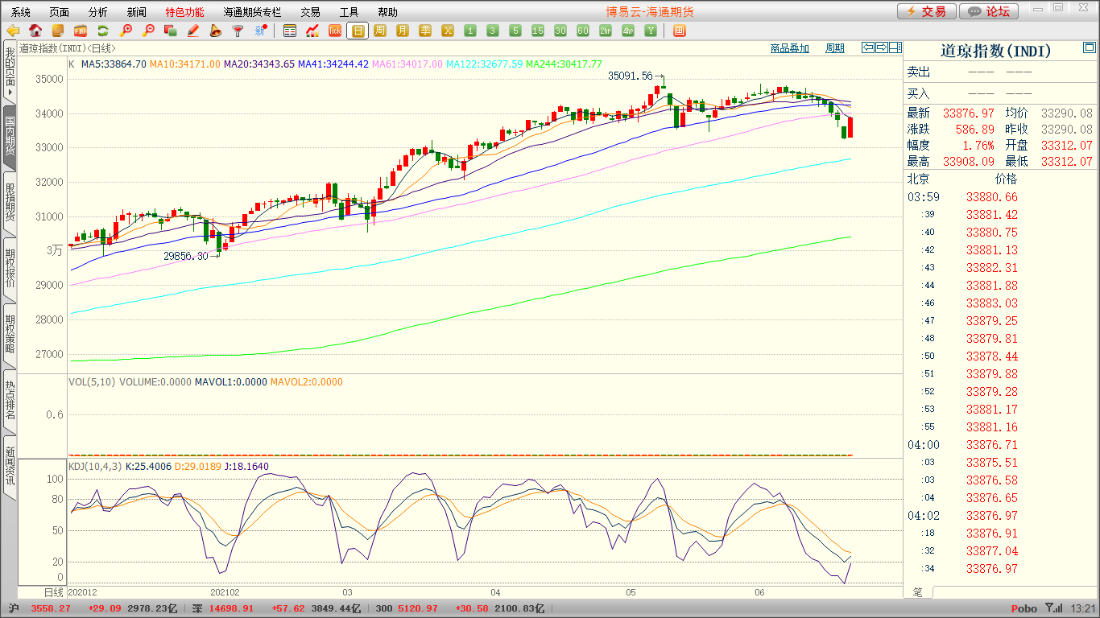Zoom out with the minus magnifier icon
Image resolution: width=1100 pixels, height=618 pixels.
(x=148, y=31)
